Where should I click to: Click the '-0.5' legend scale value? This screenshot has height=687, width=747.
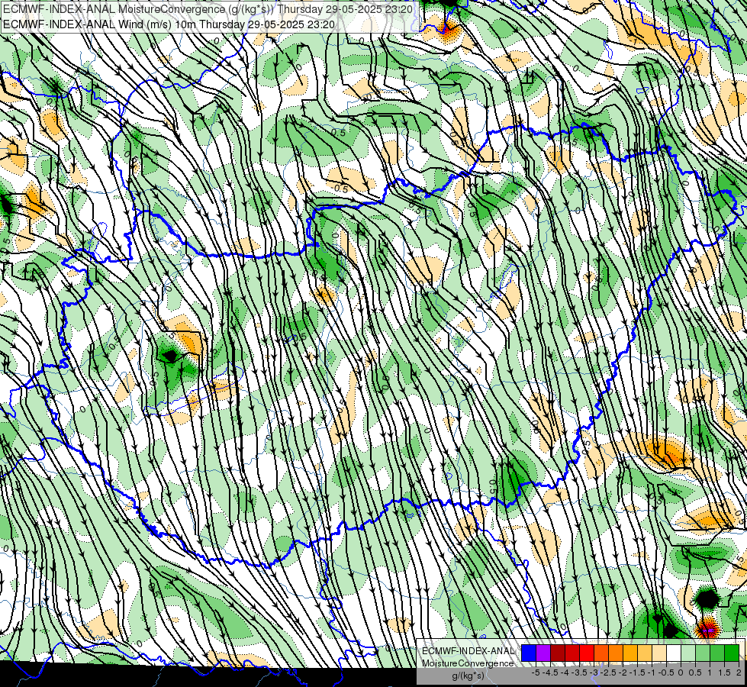(x=666, y=672)
